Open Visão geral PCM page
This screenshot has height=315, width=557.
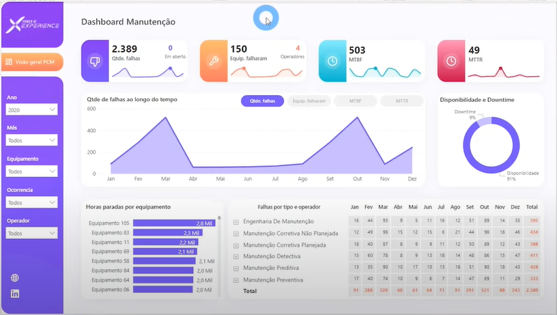click(32, 61)
